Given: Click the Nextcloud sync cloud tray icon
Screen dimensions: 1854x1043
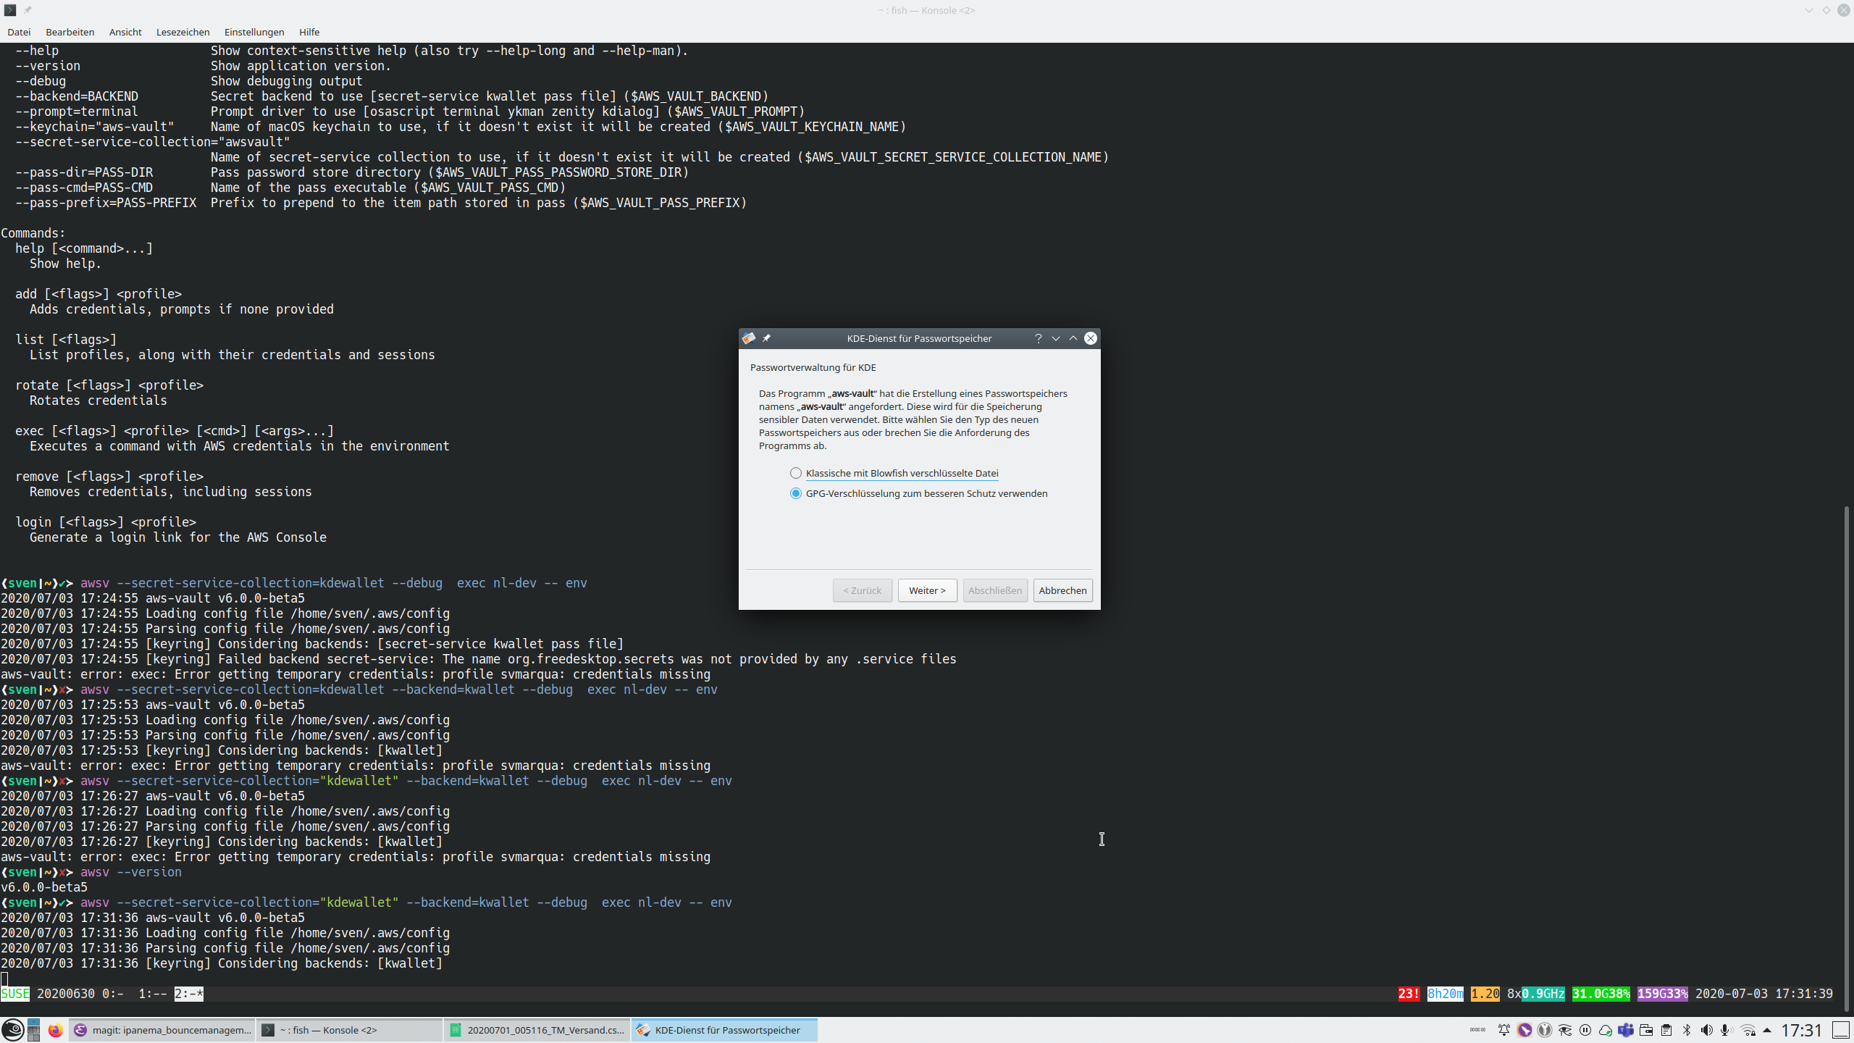Looking at the screenshot, I should coord(1606,1030).
